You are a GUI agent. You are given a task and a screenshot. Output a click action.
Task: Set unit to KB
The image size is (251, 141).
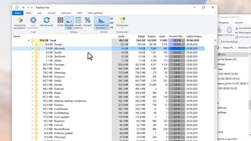point(111,27)
